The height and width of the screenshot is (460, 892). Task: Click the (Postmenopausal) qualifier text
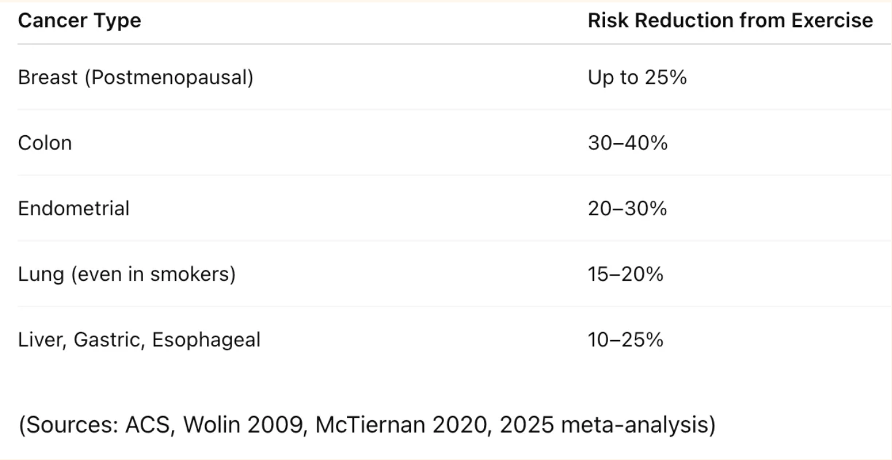point(169,78)
